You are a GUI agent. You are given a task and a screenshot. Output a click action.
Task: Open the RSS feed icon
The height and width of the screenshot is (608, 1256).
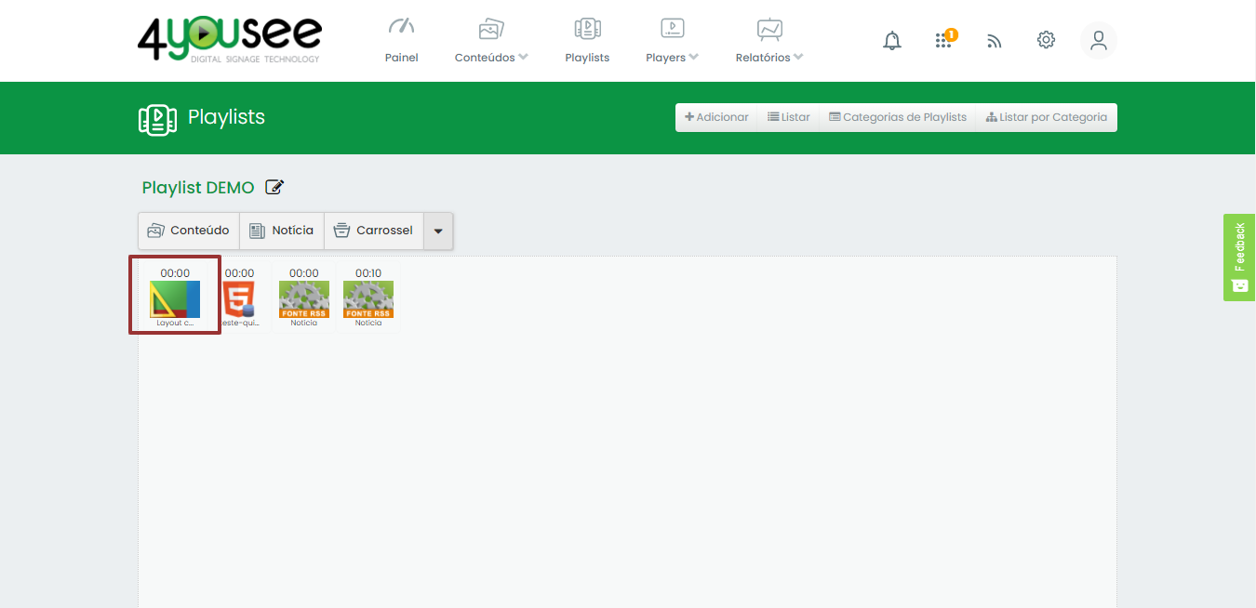click(995, 41)
